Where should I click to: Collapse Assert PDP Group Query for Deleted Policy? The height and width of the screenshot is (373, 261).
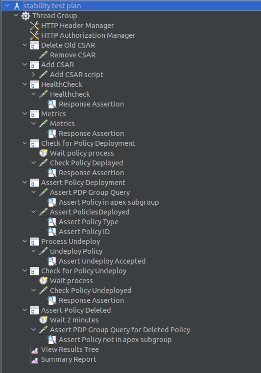pyautogui.click(x=33, y=329)
